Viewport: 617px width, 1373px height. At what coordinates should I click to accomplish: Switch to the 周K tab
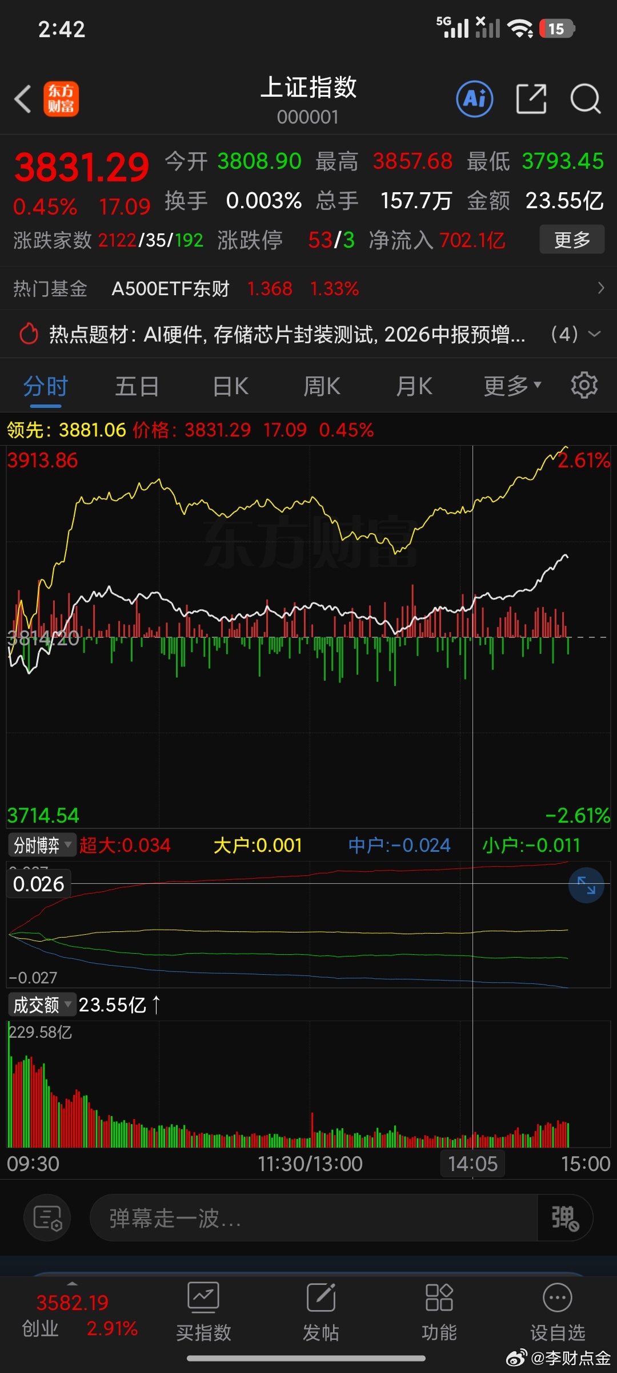[x=322, y=386]
